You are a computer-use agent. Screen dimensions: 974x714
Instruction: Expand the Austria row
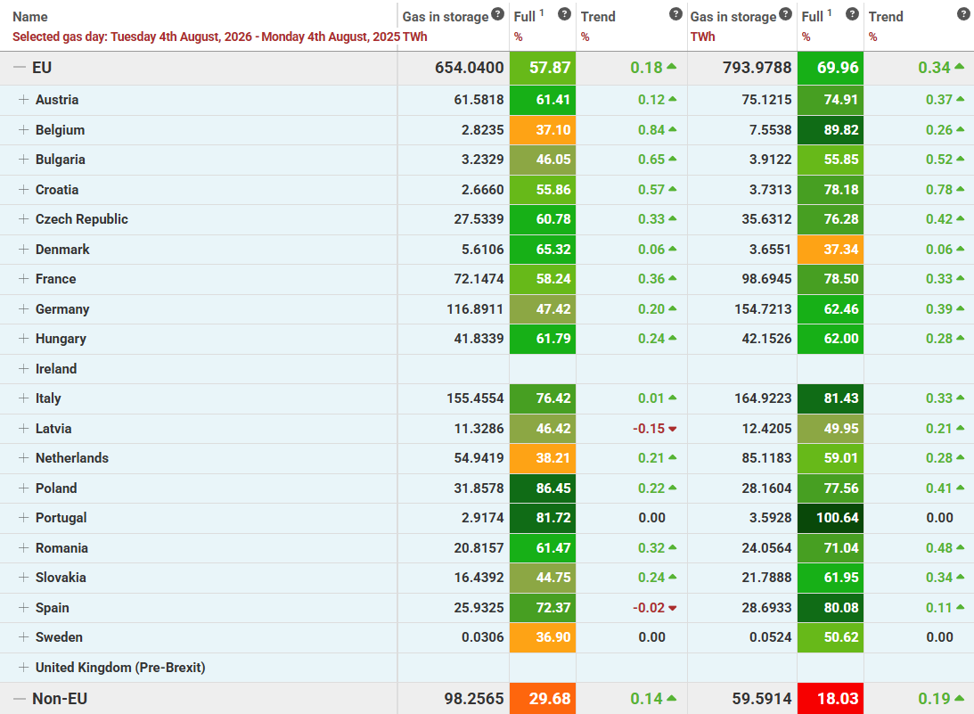(23, 100)
